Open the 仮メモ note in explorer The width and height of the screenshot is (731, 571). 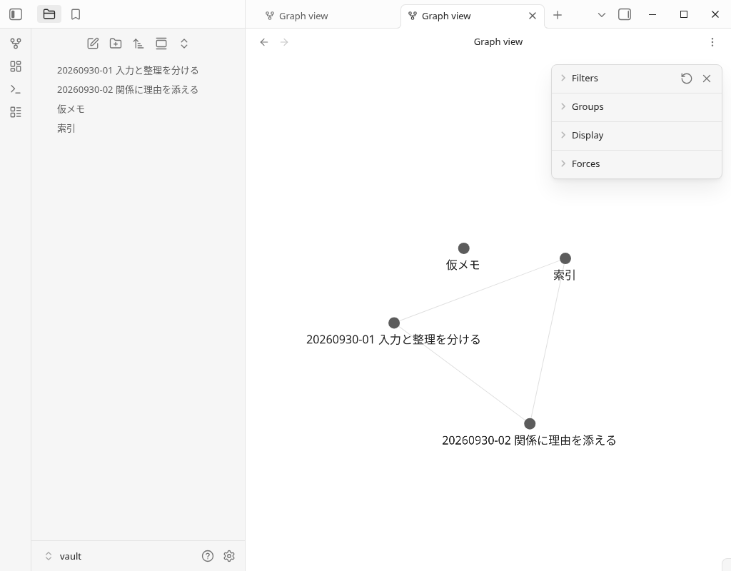[71, 109]
